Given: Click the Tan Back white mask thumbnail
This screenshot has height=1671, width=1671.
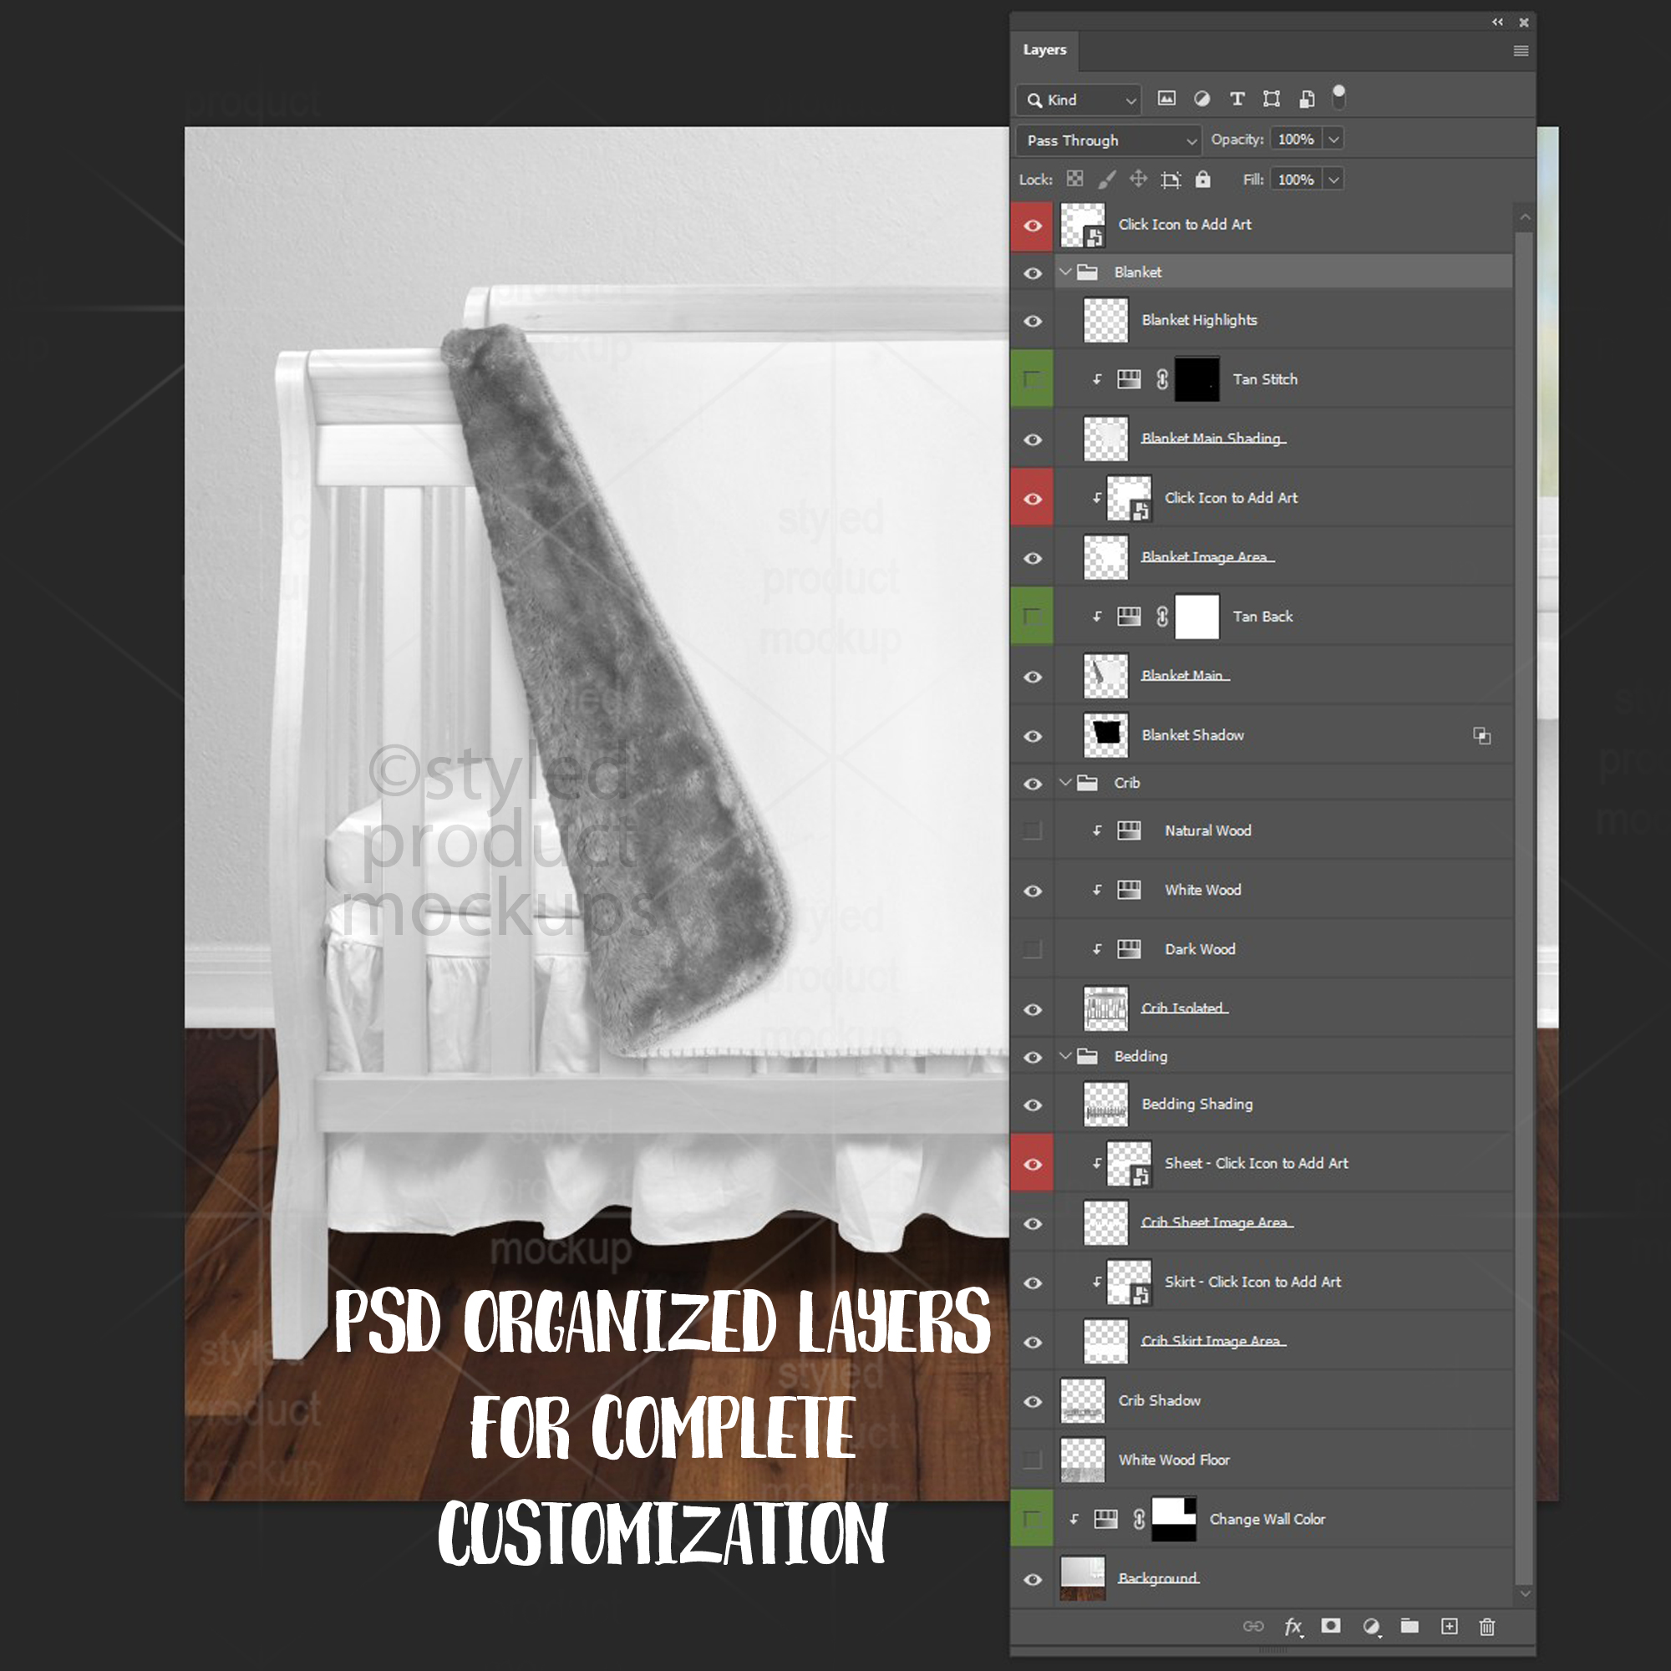Looking at the screenshot, I should [x=1197, y=617].
